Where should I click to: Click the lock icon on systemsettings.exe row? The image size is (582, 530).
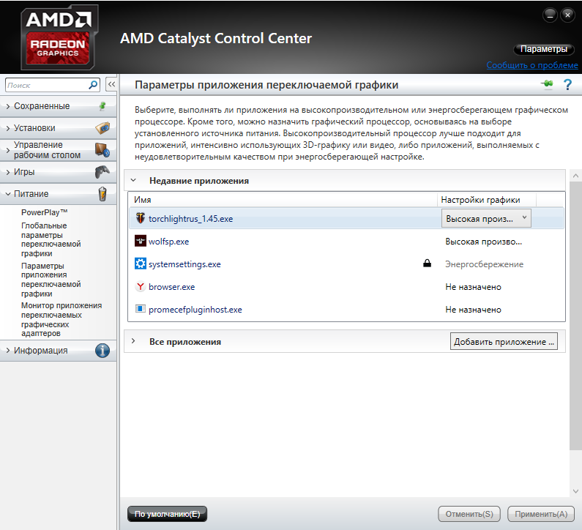[428, 264]
